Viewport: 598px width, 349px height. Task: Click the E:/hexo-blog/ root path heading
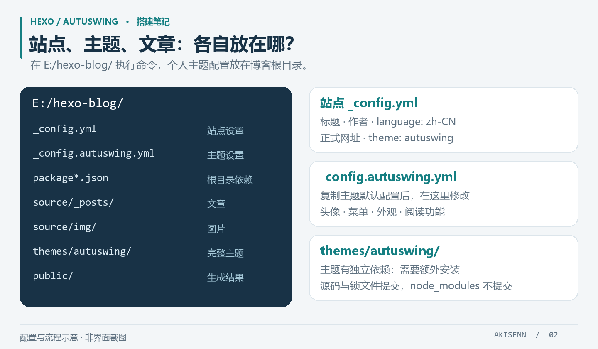[x=78, y=103]
